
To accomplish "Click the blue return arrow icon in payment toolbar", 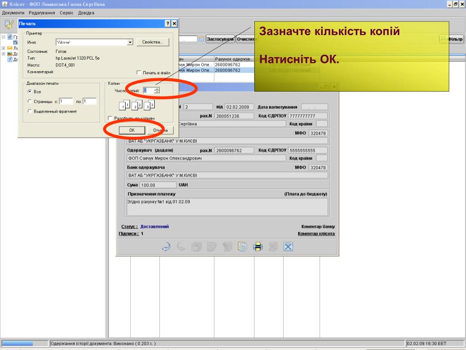I will pyautogui.click(x=166, y=247).
